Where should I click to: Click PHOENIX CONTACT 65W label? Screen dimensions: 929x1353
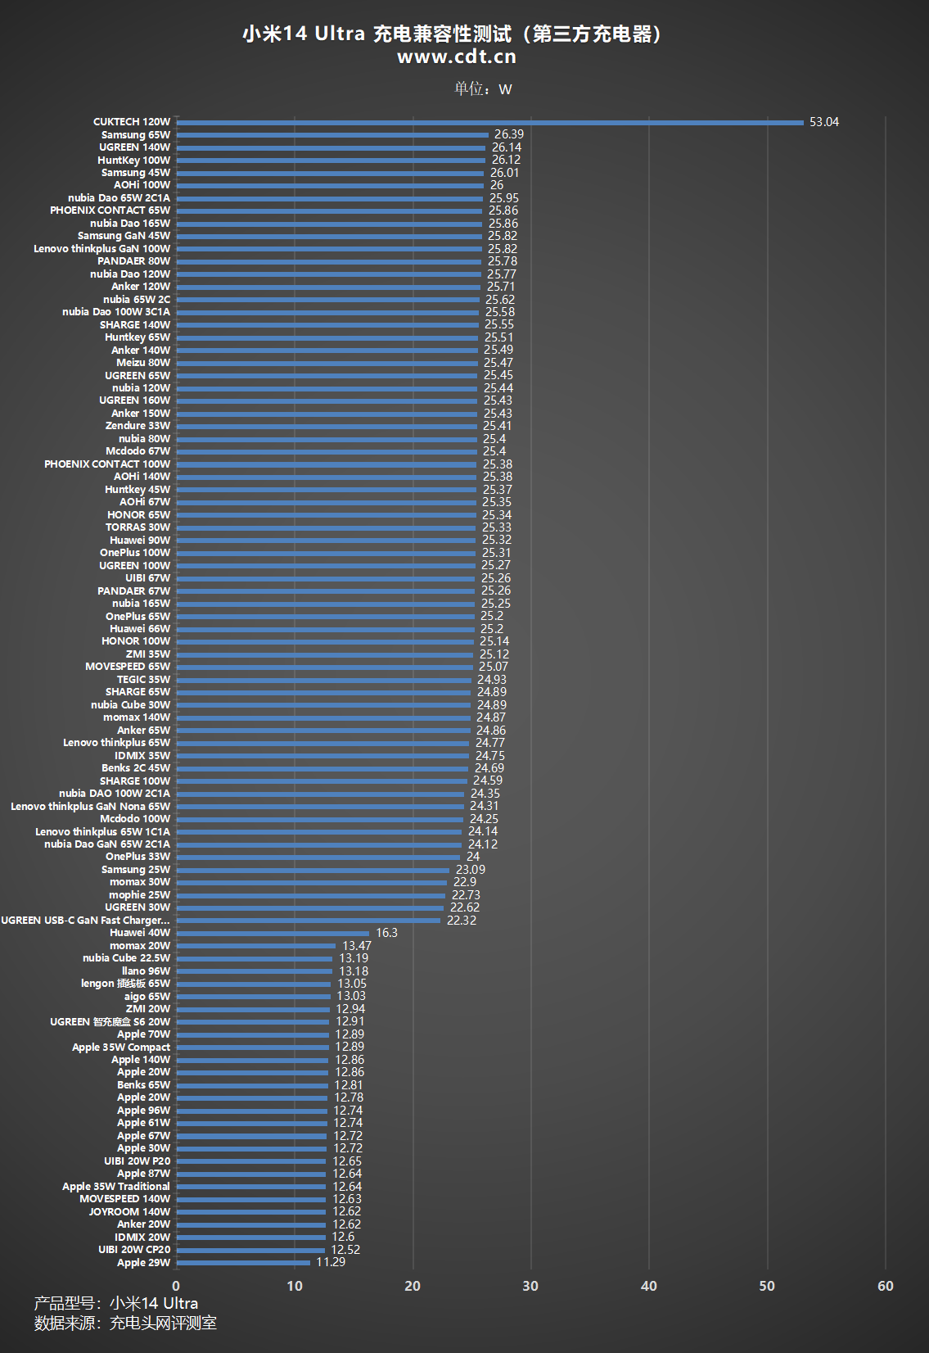click(x=110, y=210)
